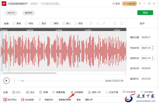Click the rocket promo icon in bottom bar
This screenshot has width=158, height=103.
click(x=40, y=100)
